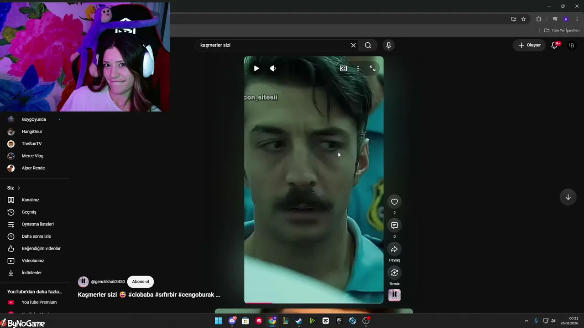
Task: Click the Oluştur create button
Action: [529, 45]
